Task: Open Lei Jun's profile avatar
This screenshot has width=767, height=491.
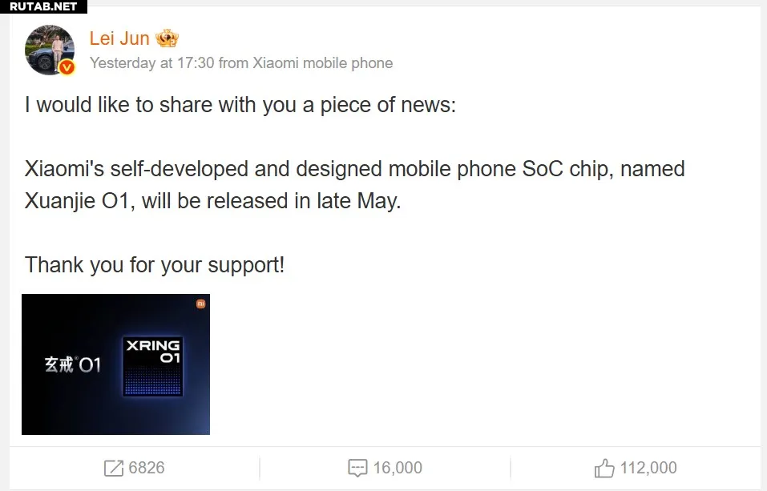Action: pos(50,50)
